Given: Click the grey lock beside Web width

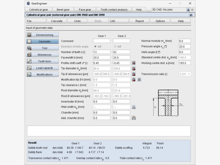Looking at the screenshot, I should tap(134, 107).
